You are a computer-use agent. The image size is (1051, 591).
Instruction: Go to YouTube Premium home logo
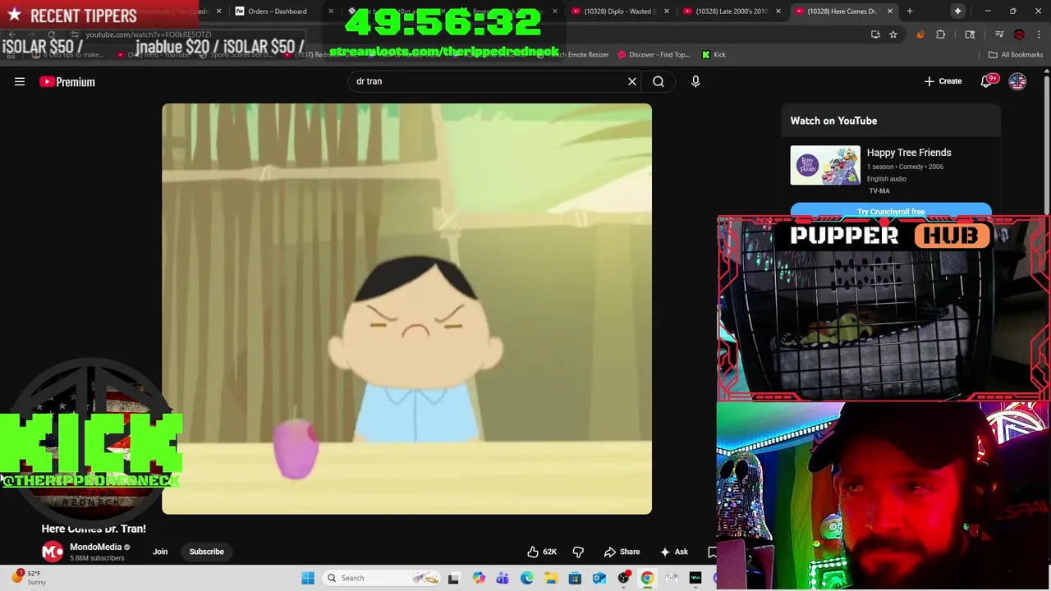pyautogui.click(x=67, y=81)
